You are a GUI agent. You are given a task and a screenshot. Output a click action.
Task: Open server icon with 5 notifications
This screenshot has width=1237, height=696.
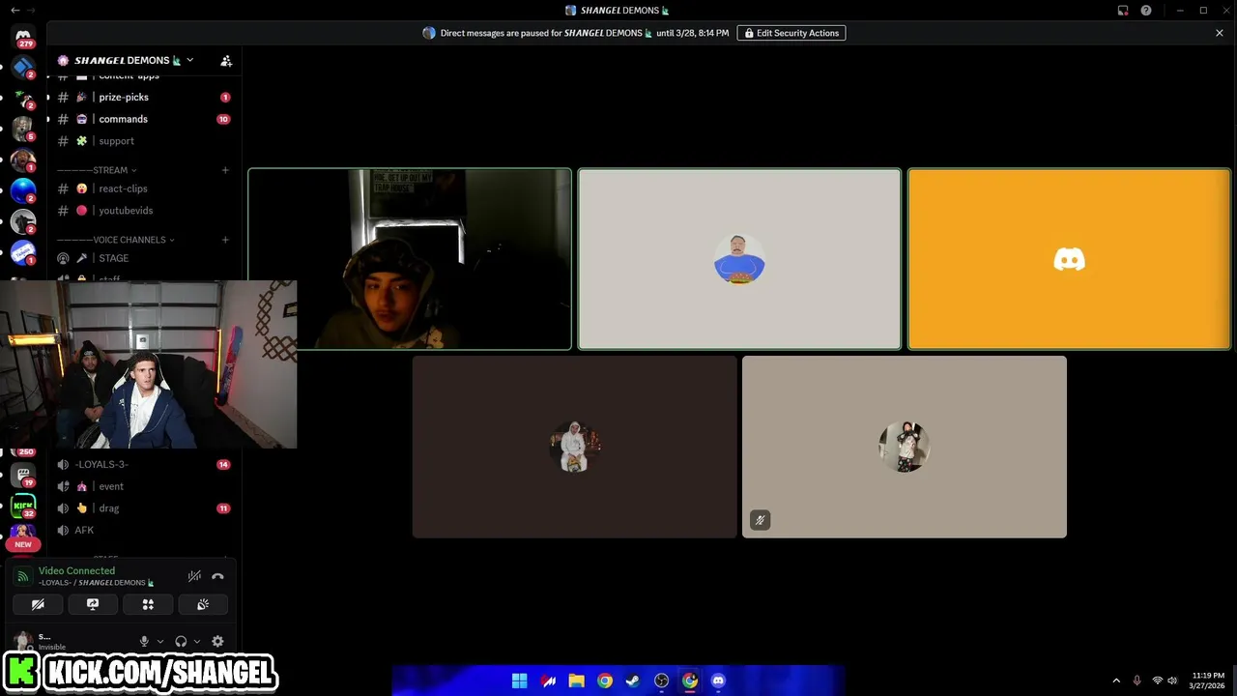tap(23, 129)
